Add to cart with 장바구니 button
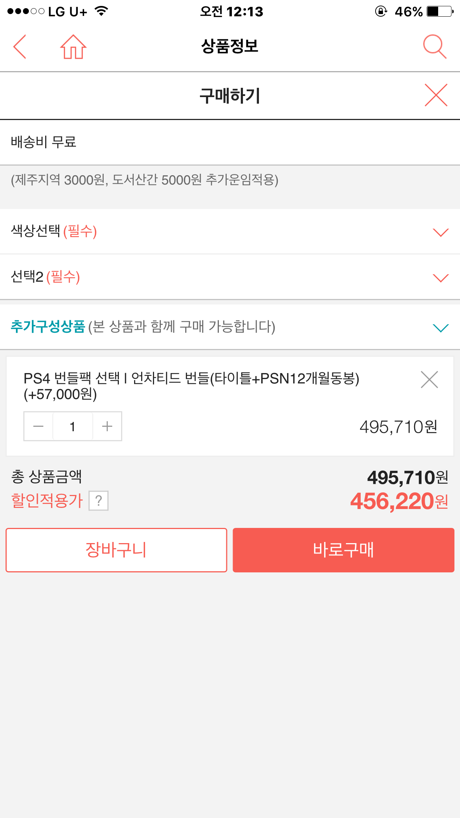The image size is (460, 818). pos(116,550)
